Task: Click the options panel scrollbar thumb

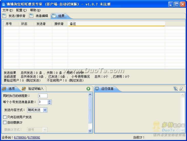Action: (x=90, y=110)
